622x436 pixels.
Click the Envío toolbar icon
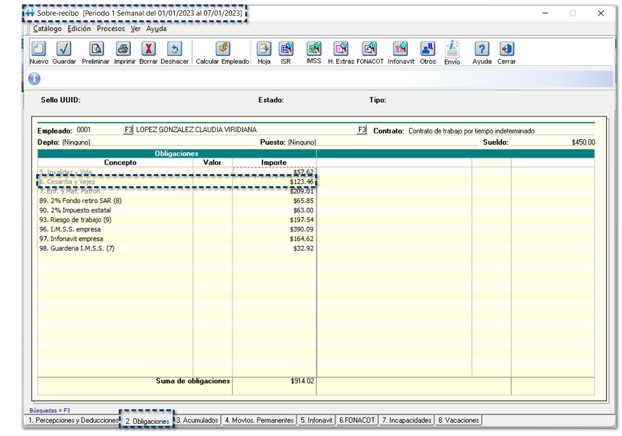point(452,50)
